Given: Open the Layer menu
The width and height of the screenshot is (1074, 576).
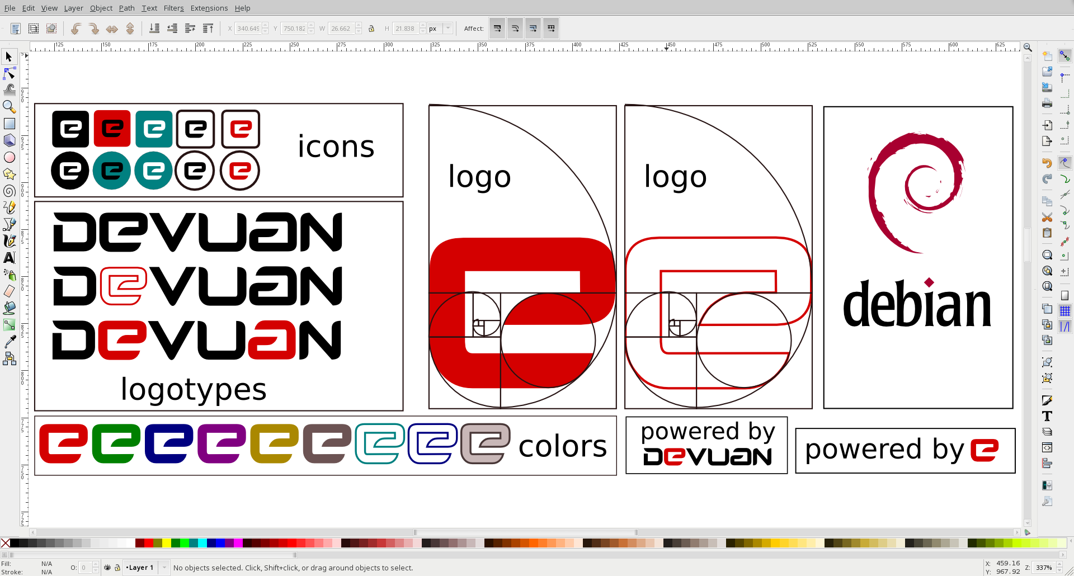Looking at the screenshot, I should tap(73, 8).
